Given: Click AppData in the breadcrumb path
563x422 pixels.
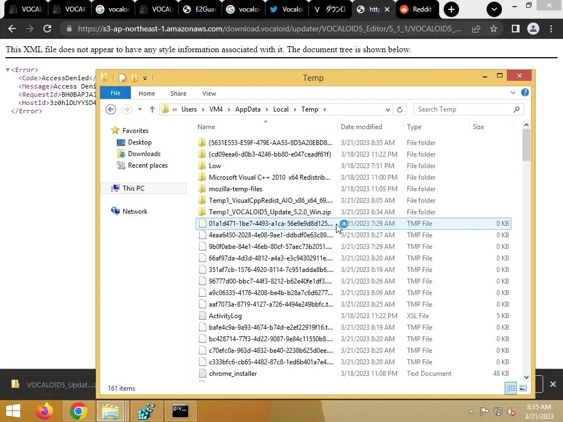Looking at the screenshot, I should 248,109.
